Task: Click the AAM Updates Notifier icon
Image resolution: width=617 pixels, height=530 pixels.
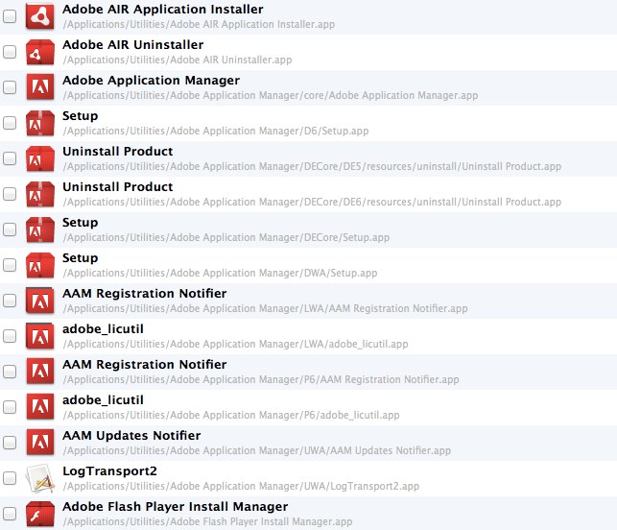Action: pos(39,443)
